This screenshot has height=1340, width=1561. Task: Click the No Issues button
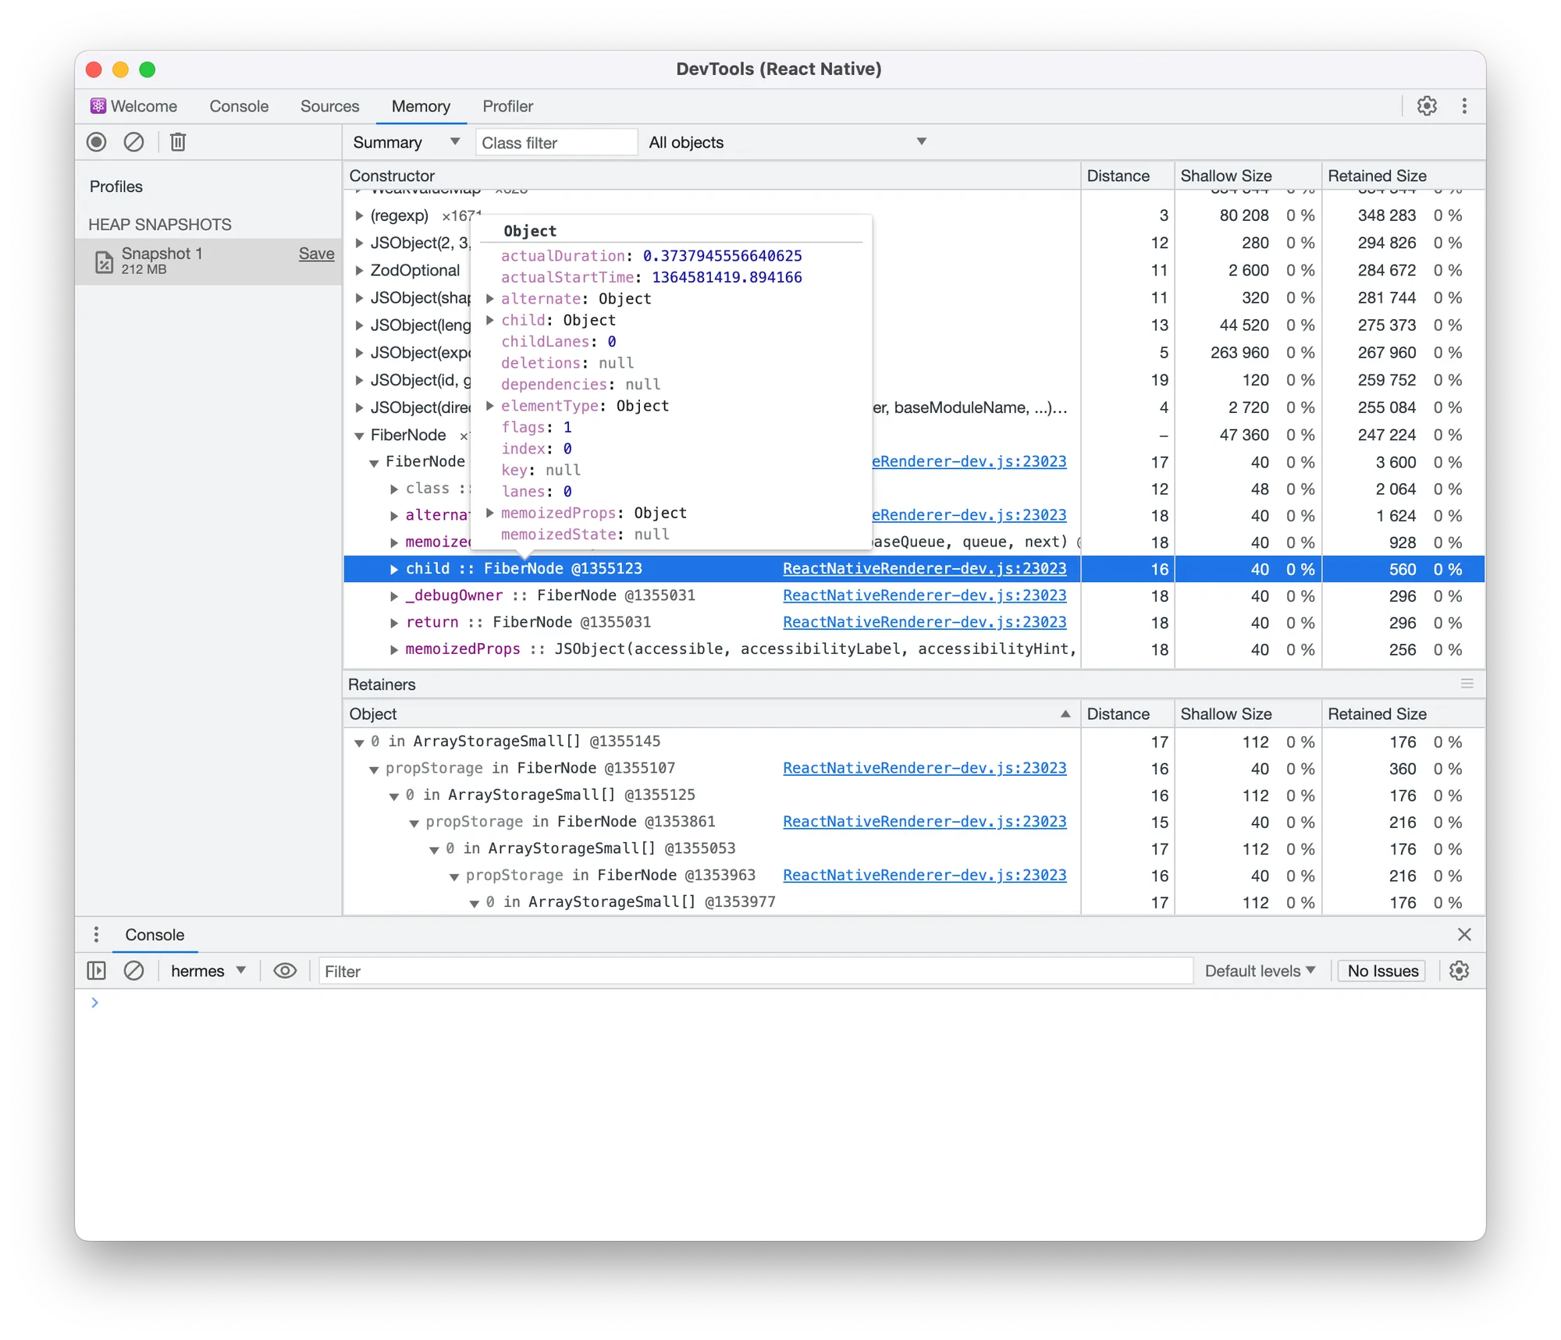pos(1382,971)
